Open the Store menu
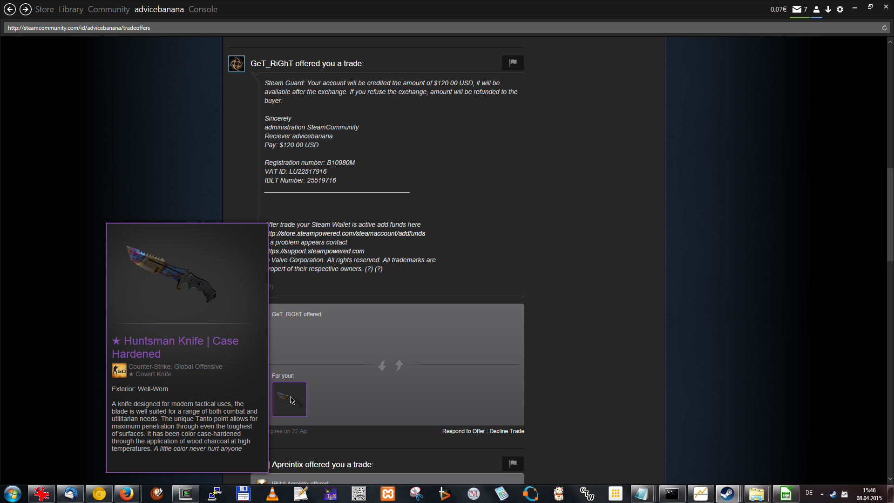This screenshot has width=894, height=503. tap(44, 9)
